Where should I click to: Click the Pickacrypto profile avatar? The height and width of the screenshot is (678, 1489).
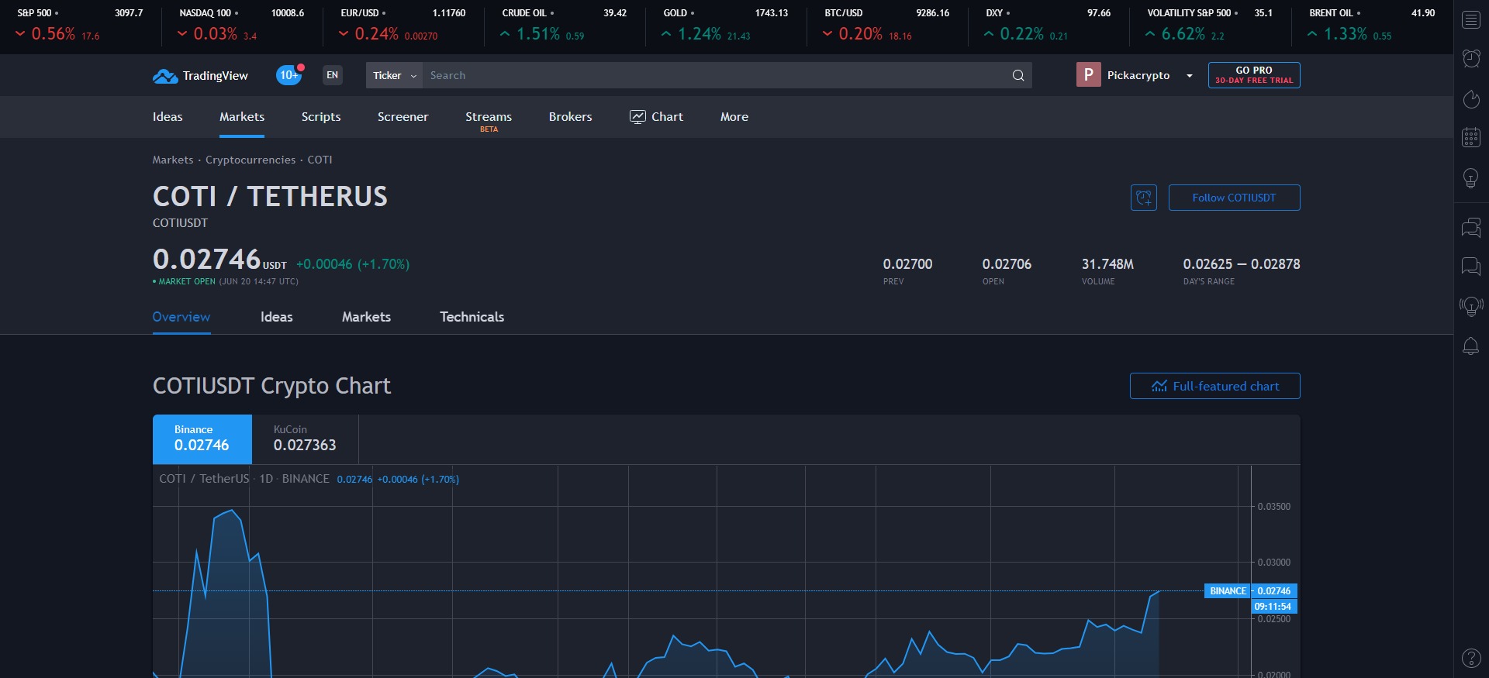(1088, 74)
